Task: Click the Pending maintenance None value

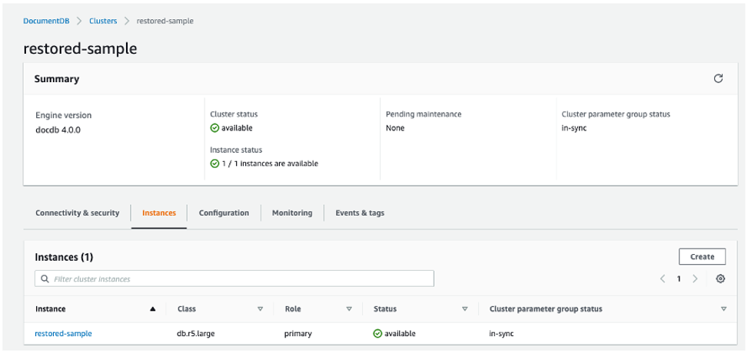Action: (x=395, y=128)
